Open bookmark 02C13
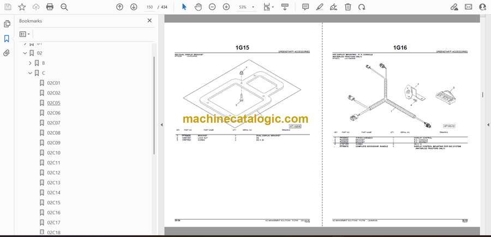This screenshot has width=491, height=237. pyautogui.click(x=54, y=183)
